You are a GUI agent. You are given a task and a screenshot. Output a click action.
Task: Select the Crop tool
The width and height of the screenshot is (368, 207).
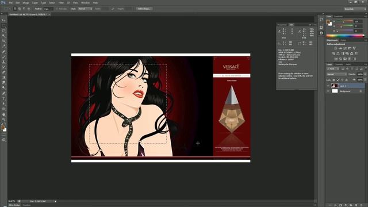(3, 41)
